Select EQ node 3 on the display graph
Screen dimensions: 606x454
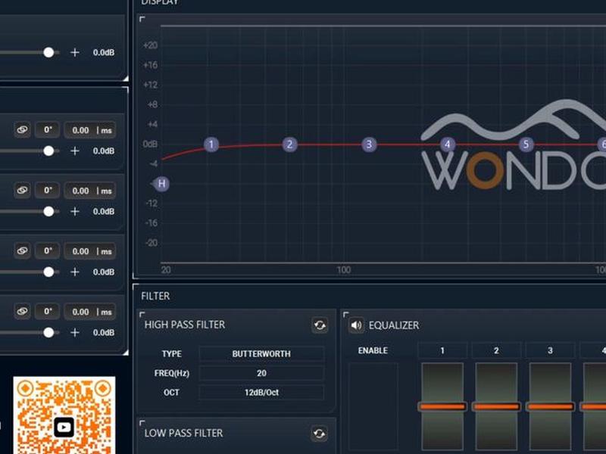coord(369,145)
